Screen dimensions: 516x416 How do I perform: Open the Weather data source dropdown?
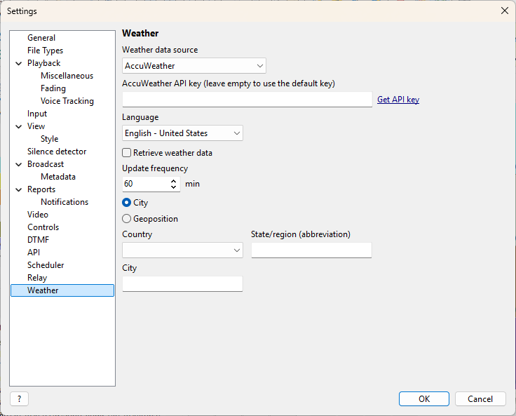(x=193, y=66)
